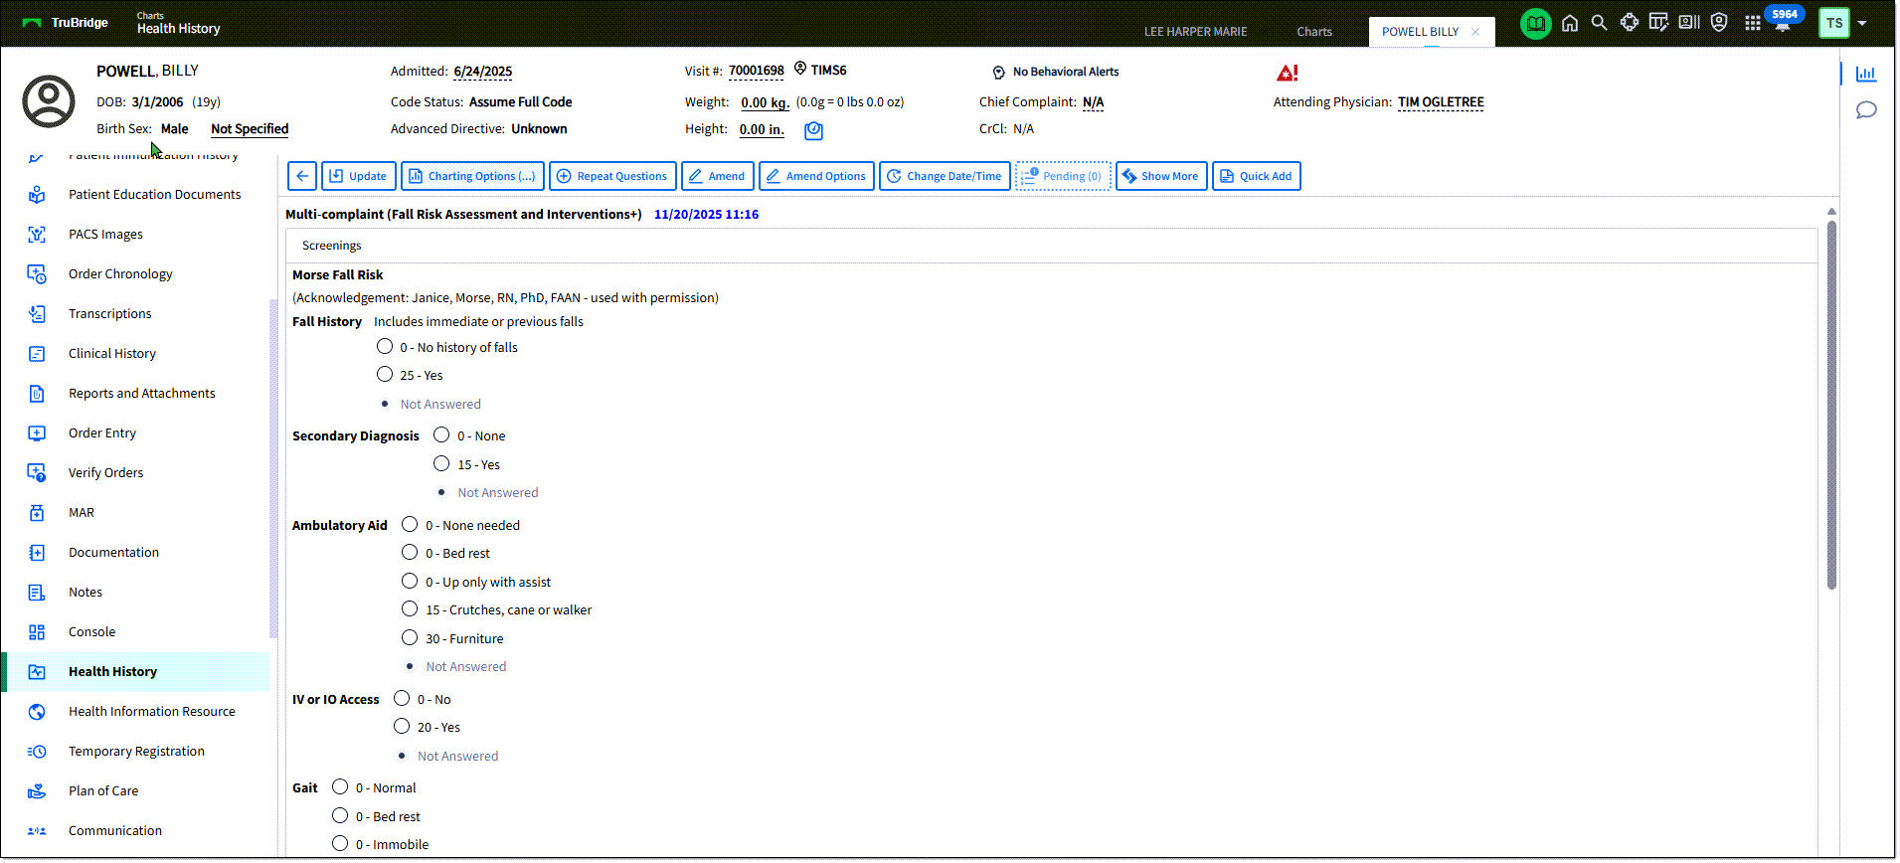Expand the user account dropdown arrow

pos(1862,23)
